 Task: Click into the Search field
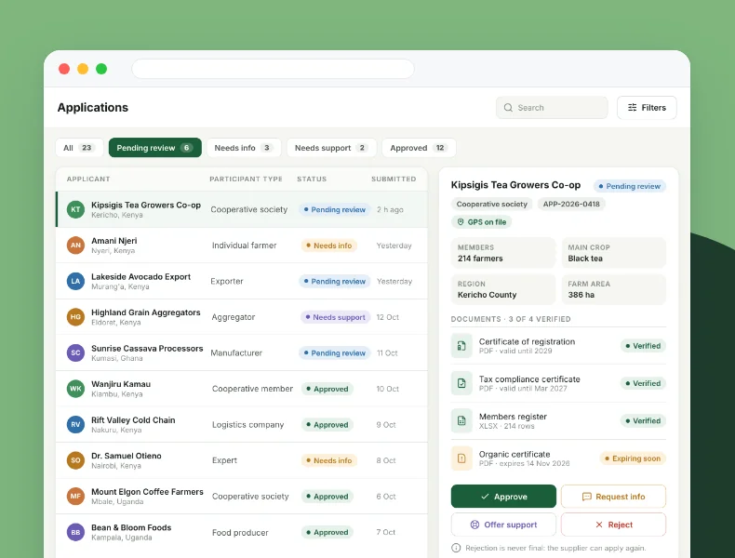(552, 108)
